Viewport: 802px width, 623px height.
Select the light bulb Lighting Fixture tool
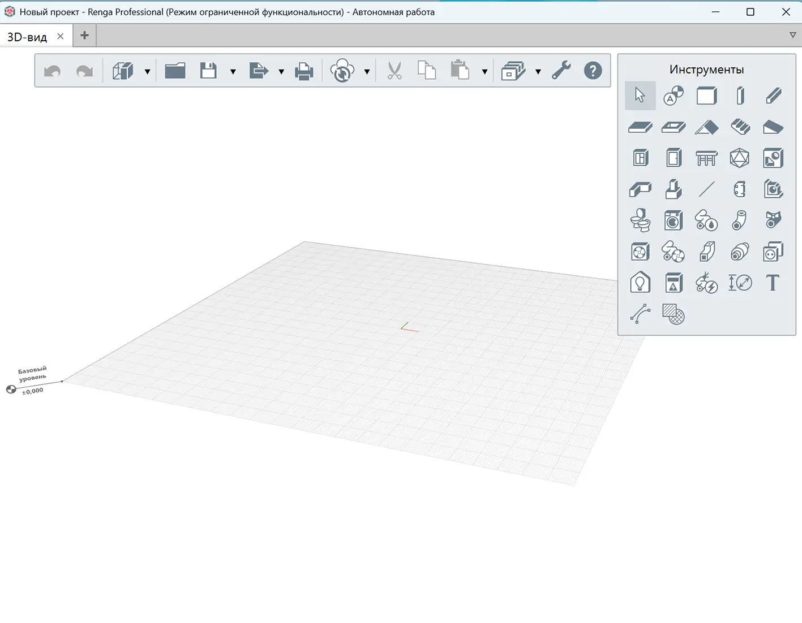tap(640, 283)
